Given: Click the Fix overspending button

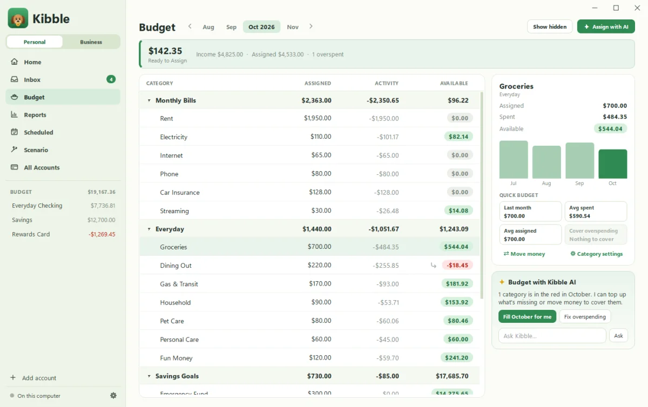Looking at the screenshot, I should click(x=585, y=316).
